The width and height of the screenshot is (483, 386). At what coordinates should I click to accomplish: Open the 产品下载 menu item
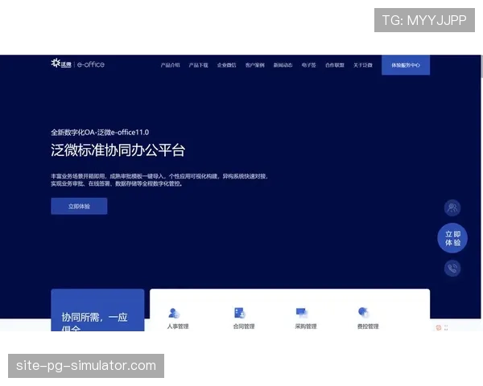[198, 65]
